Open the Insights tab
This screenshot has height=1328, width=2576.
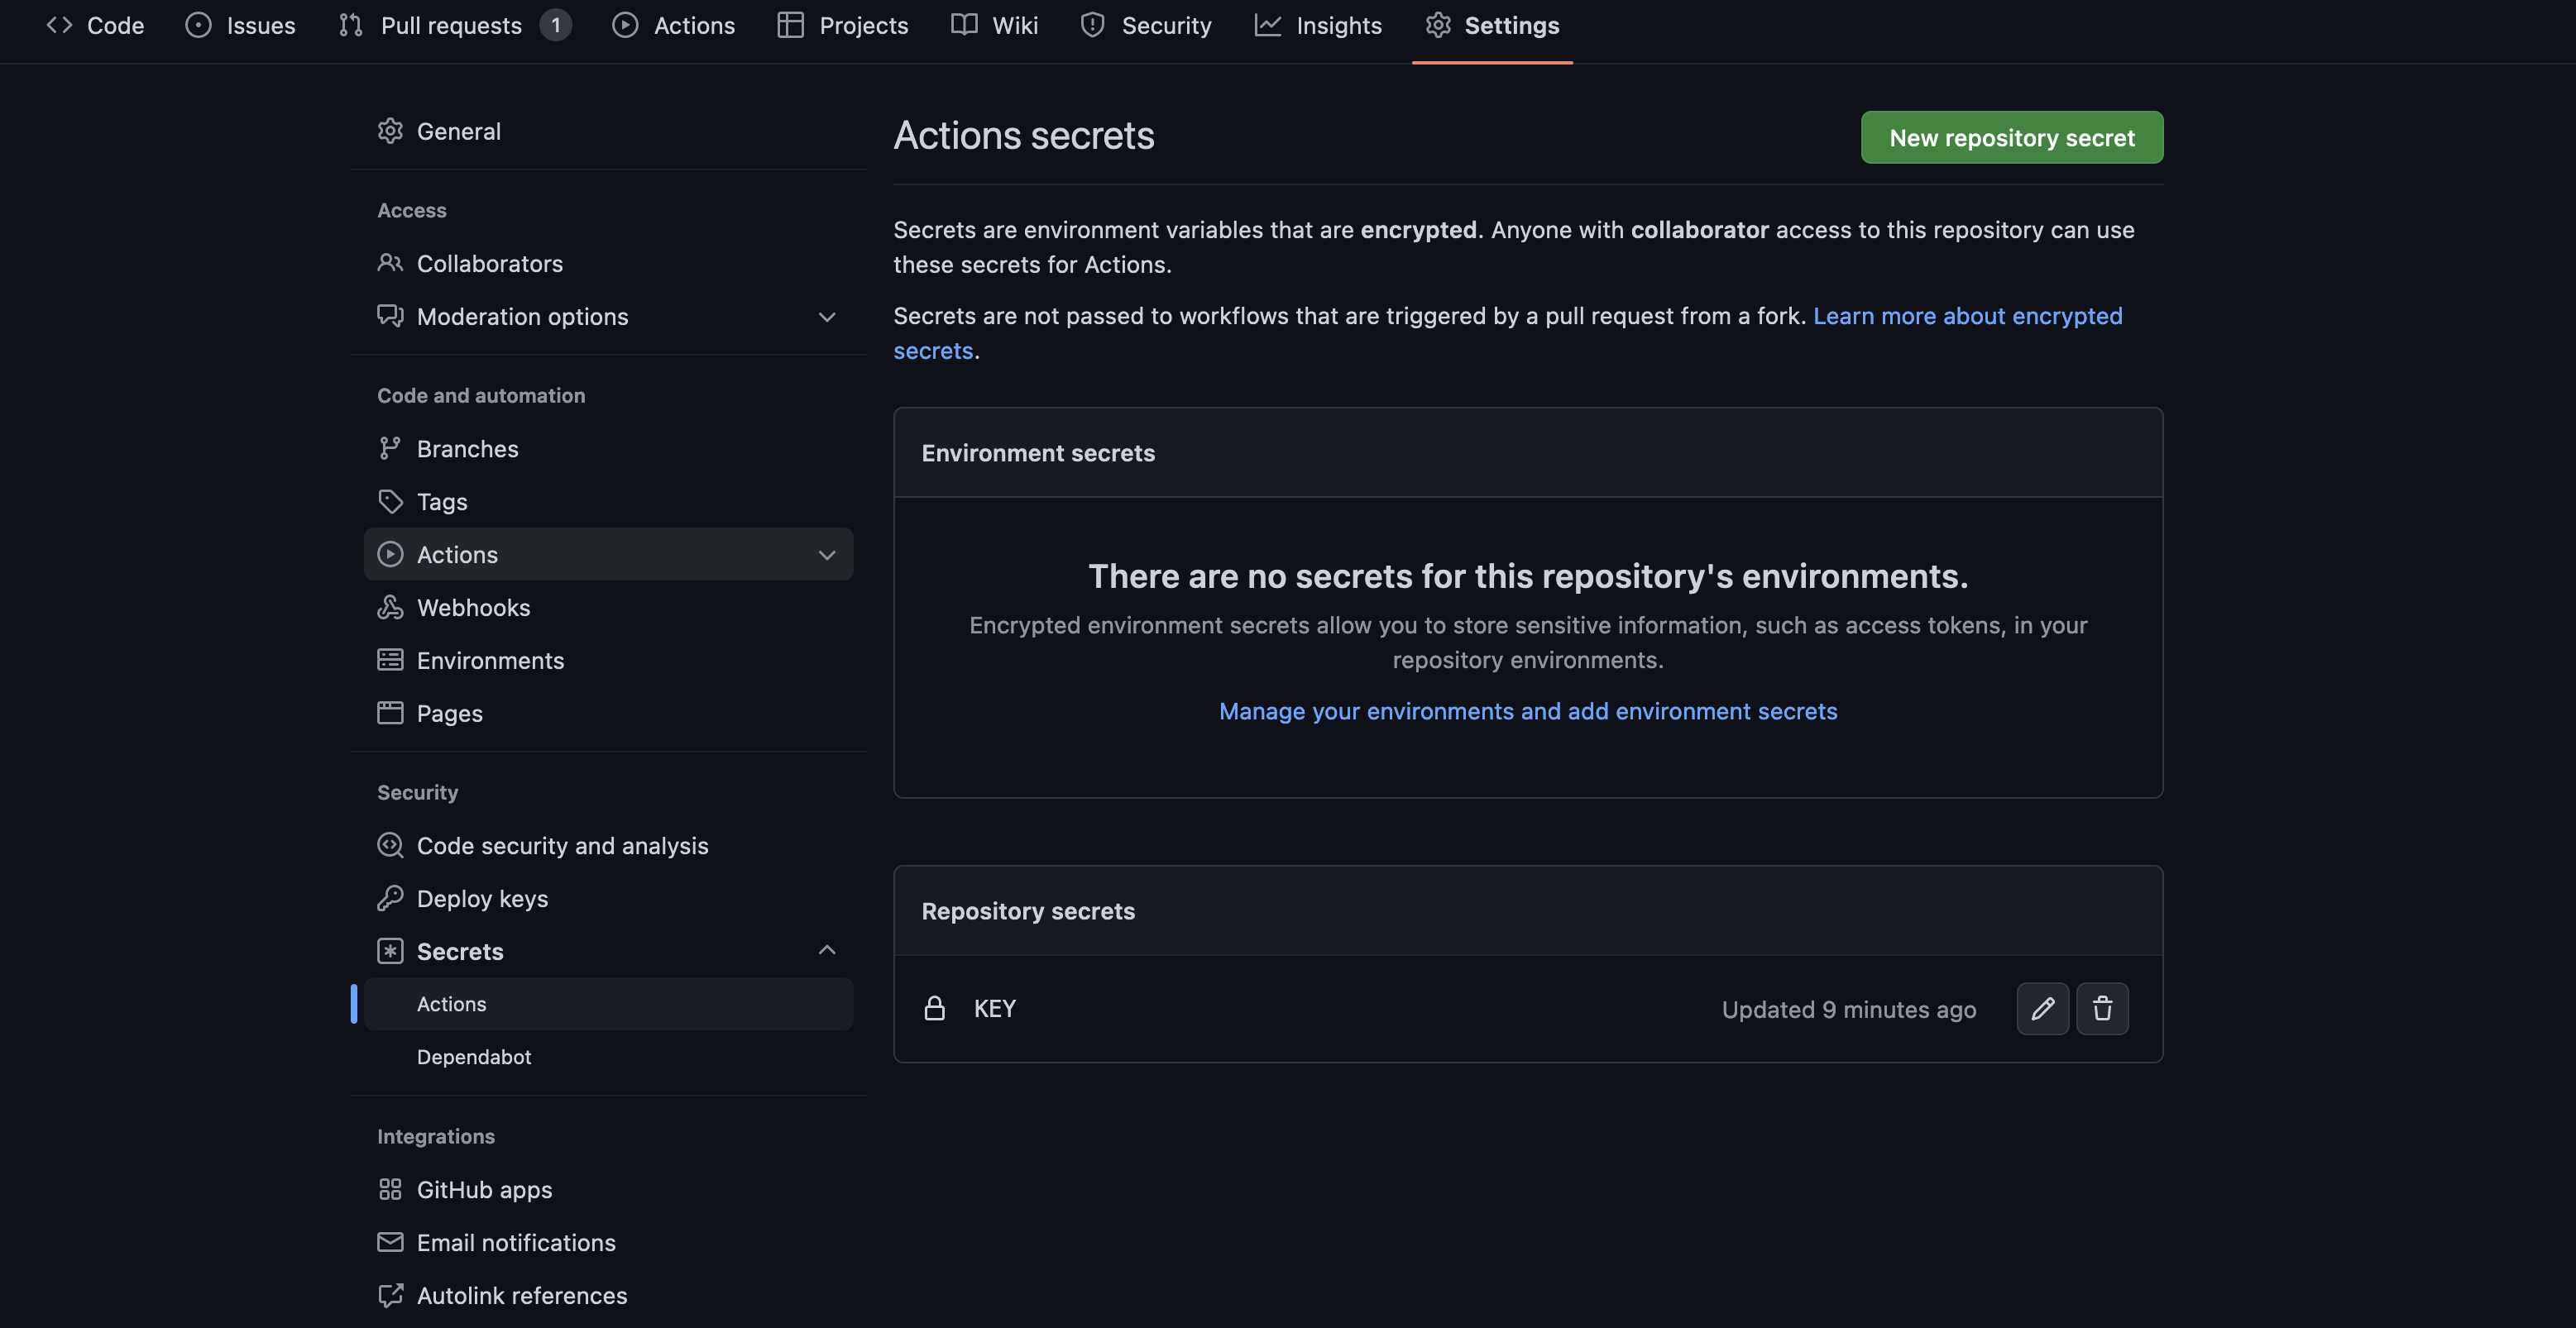tap(1317, 25)
